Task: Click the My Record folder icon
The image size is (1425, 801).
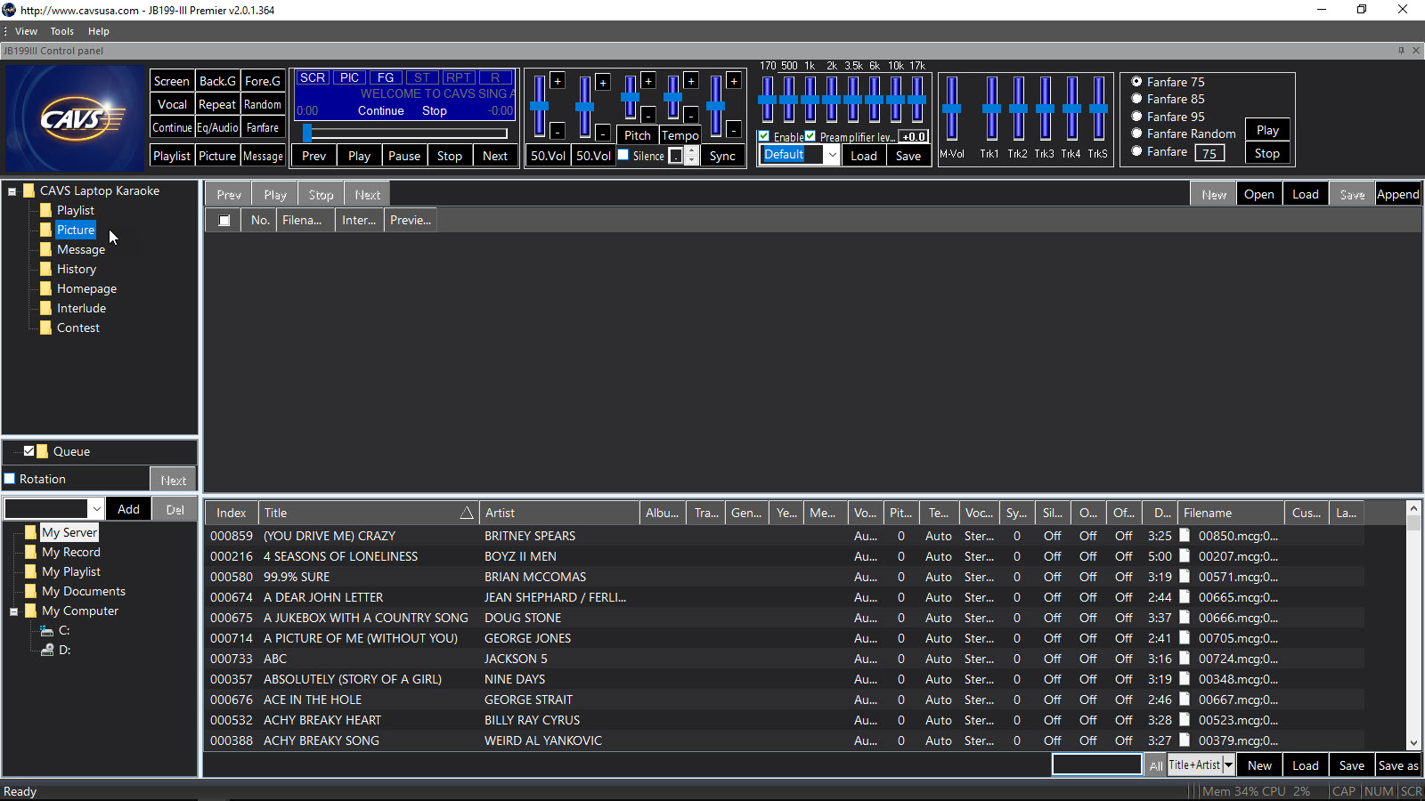Action: point(31,552)
